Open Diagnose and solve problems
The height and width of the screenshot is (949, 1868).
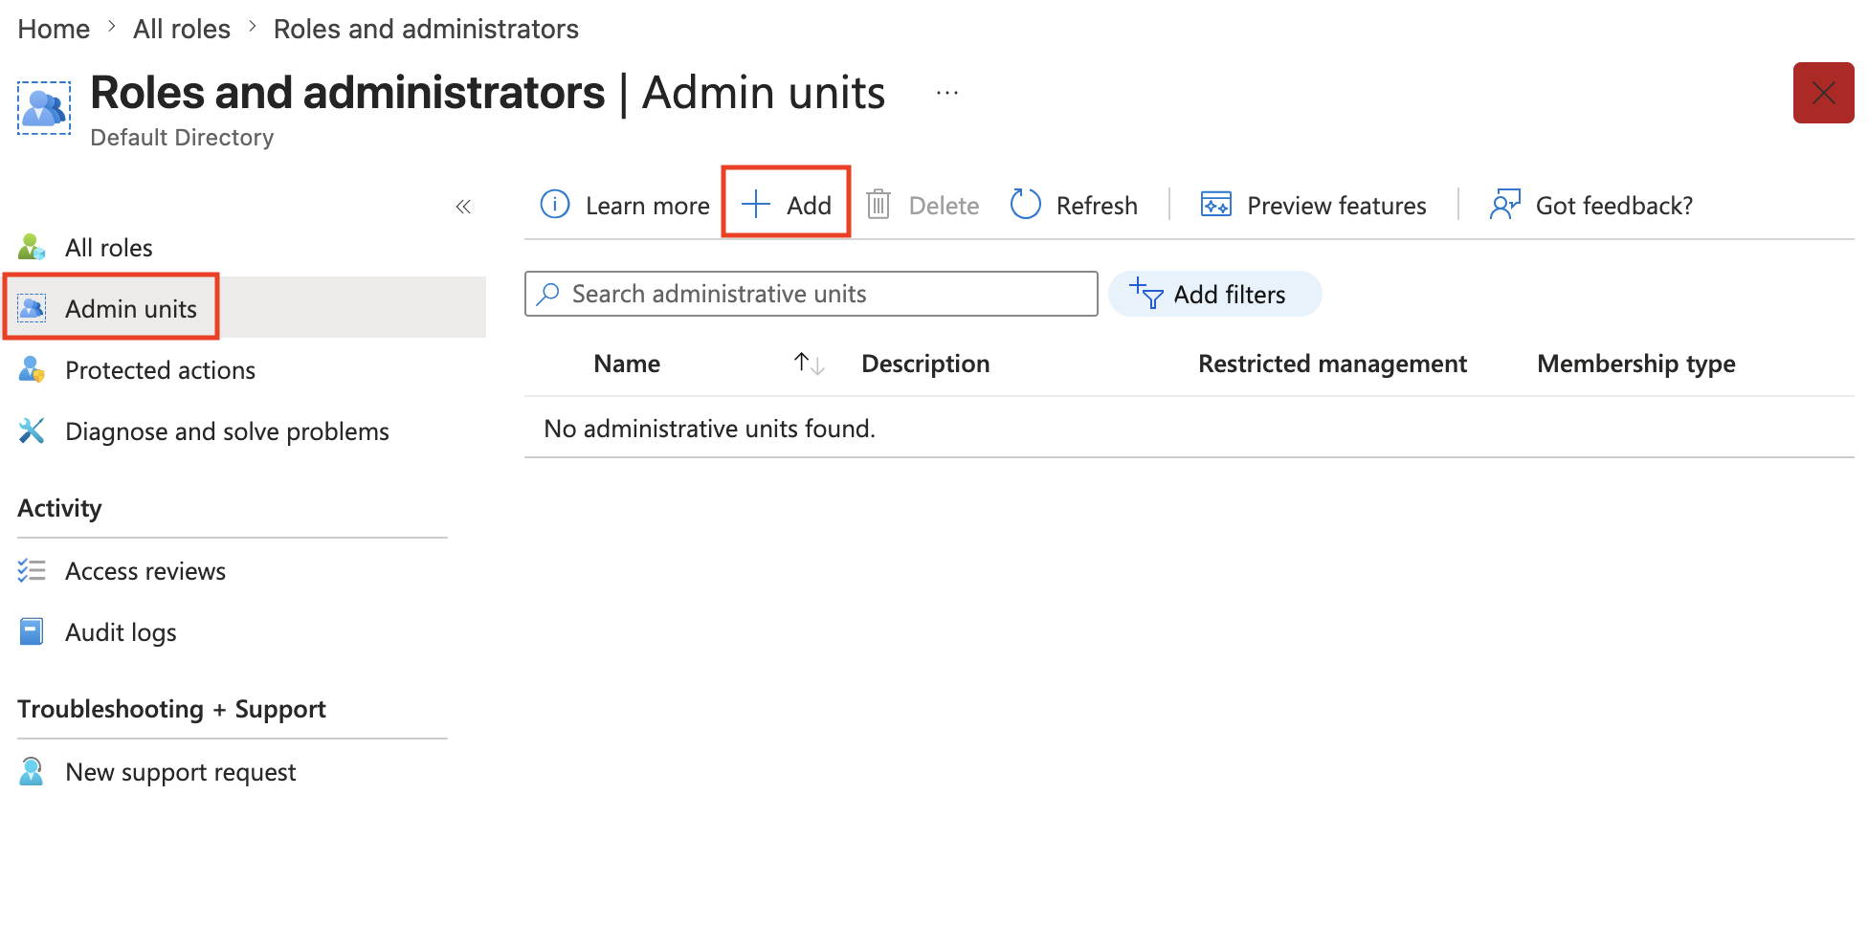227,431
